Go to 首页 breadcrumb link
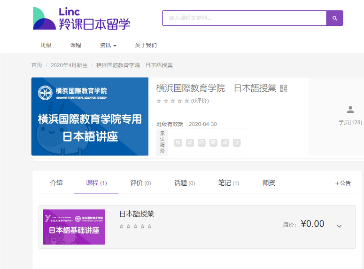 coord(37,65)
